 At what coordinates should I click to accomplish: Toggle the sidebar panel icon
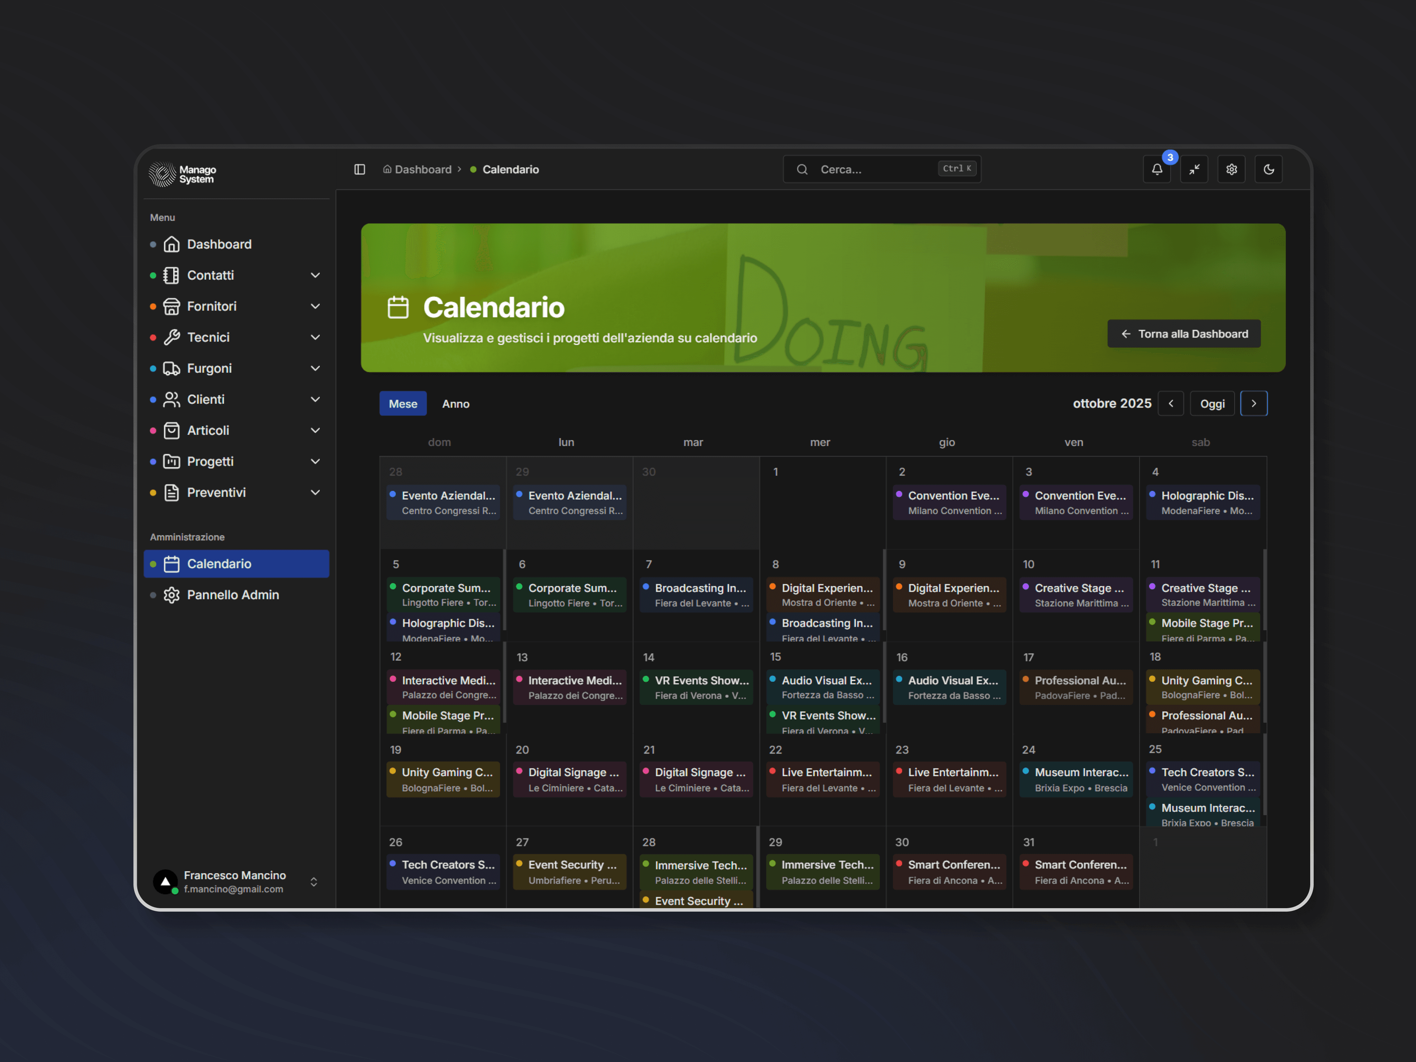pos(360,170)
